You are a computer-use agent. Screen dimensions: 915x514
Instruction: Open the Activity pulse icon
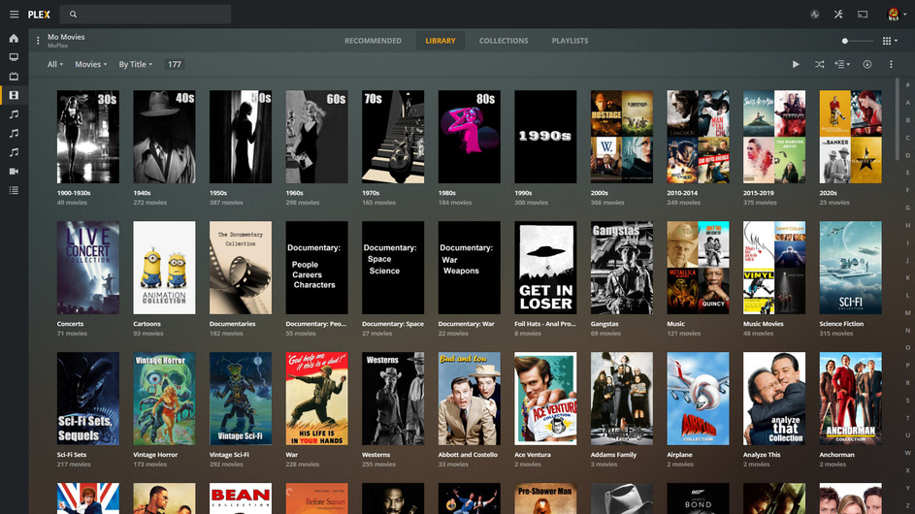point(815,15)
